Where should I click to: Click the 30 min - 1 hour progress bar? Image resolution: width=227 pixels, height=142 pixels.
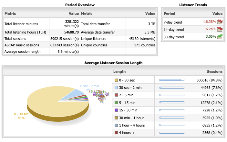pos(172,118)
